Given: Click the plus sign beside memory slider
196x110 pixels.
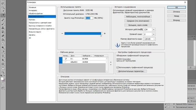Looking at the screenshot, I should pos(105,33).
